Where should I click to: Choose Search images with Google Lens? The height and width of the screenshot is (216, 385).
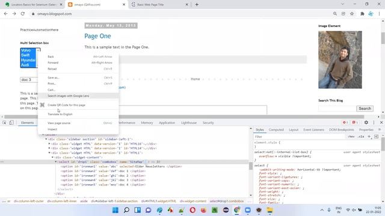click(78, 96)
